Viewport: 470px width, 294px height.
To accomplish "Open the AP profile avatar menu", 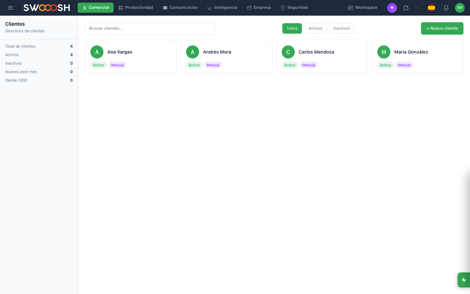I will pyautogui.click(x=460, y=8).
